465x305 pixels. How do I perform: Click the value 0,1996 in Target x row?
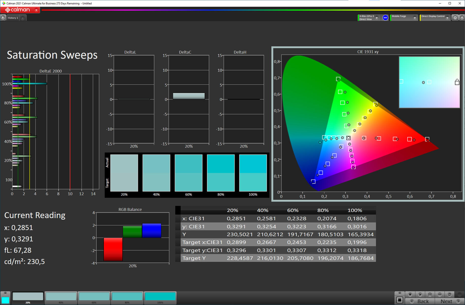coord(357,242)
